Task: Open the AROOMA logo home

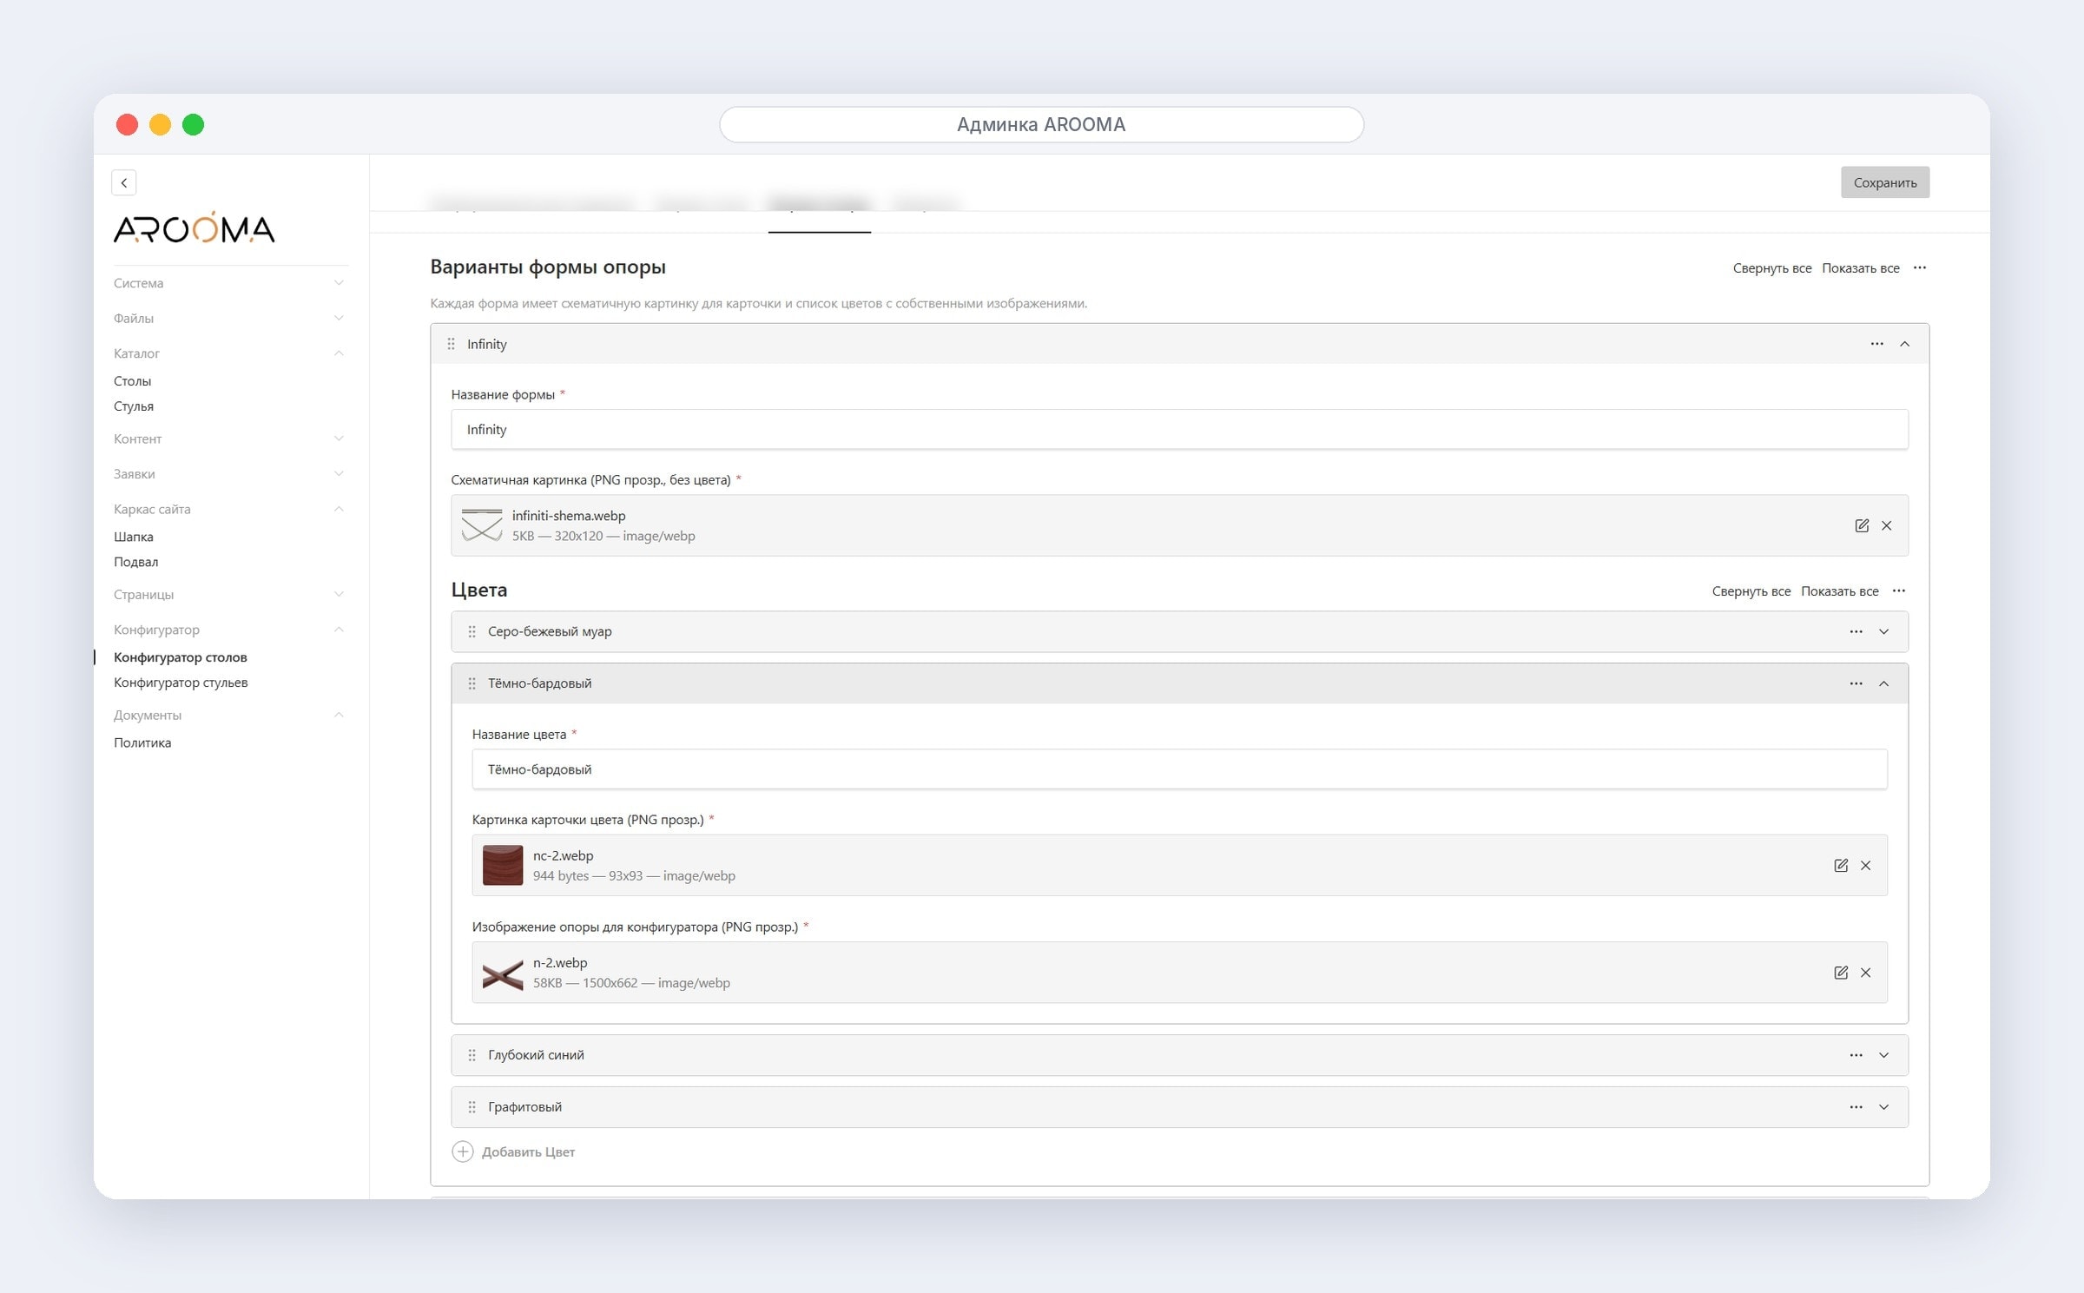Action: pyautogui.click(x=194, y=228)
